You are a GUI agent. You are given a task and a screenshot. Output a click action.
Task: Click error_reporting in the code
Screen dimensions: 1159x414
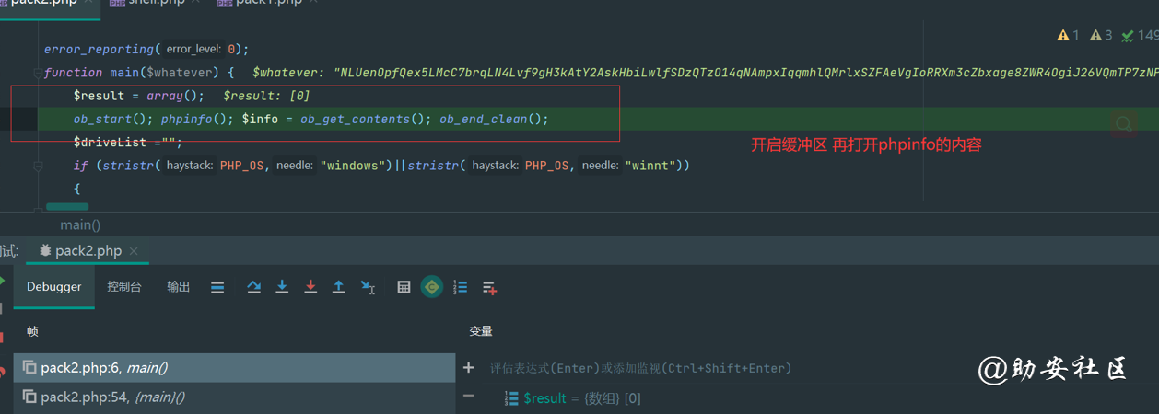pos(99,49)
